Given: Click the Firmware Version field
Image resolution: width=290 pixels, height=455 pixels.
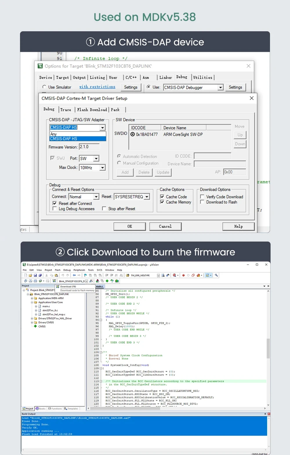Looking at the screenshot, I should point(89,147).
